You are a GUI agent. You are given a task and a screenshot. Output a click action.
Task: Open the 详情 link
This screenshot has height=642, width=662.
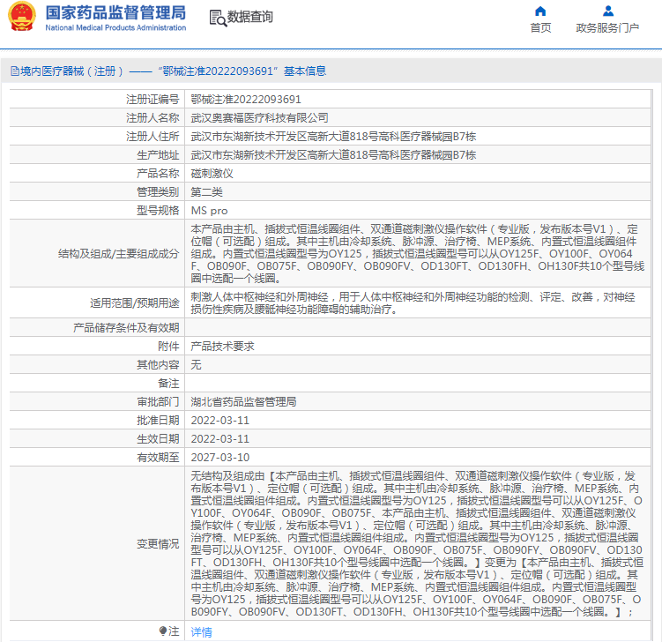(x=201, y=632)
